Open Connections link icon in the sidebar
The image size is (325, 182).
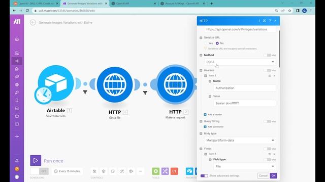pyautogui.click(x=17, y=77)
